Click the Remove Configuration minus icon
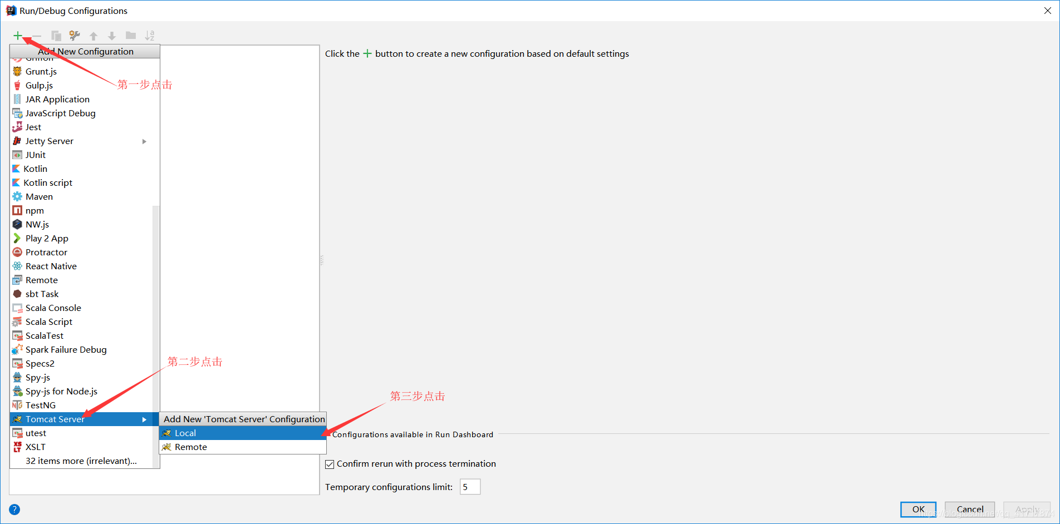The width and height of the screenshot is (1060, 524). tap(37, 36)
